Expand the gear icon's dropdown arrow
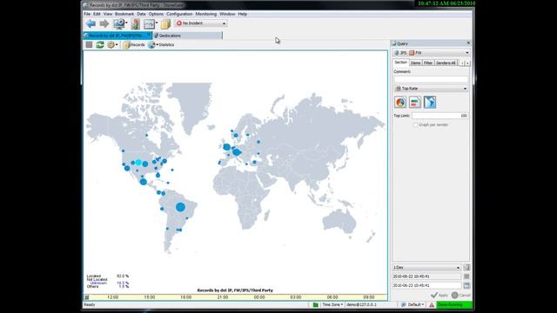 click(x=117, y=44)
